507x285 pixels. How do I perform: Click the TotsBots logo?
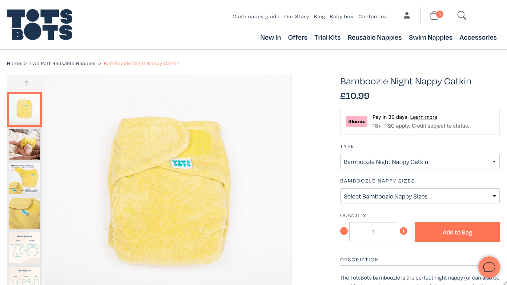pyautogui.click(x=40, y=24)
